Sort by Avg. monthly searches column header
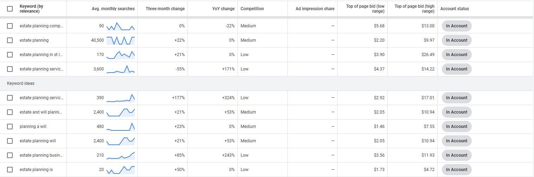 [x=113, y=9]
